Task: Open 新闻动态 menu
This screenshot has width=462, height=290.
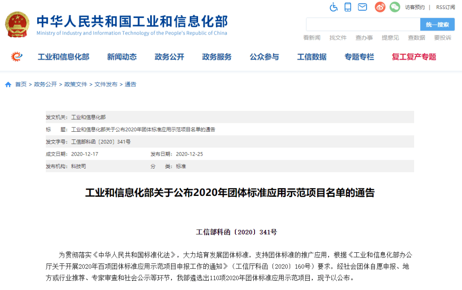Action: pos(122,57)
